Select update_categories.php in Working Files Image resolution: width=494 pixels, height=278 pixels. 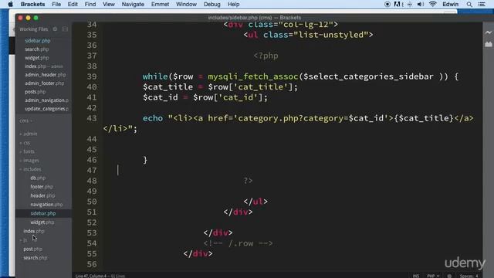[x=46, y=109]
